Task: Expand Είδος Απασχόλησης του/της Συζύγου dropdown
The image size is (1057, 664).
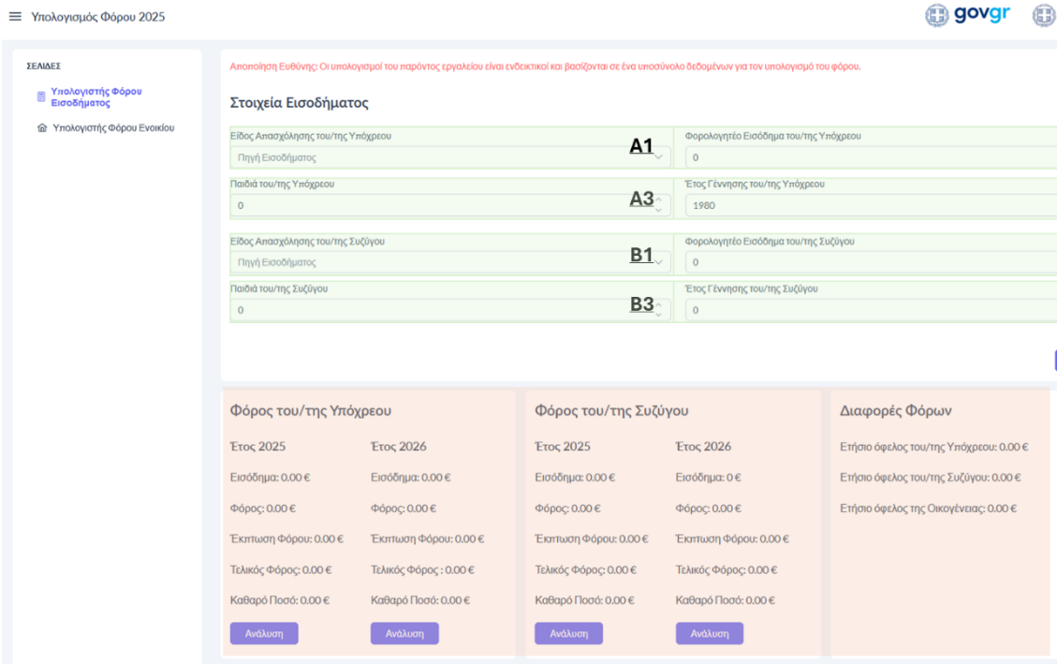Action: 449,262
